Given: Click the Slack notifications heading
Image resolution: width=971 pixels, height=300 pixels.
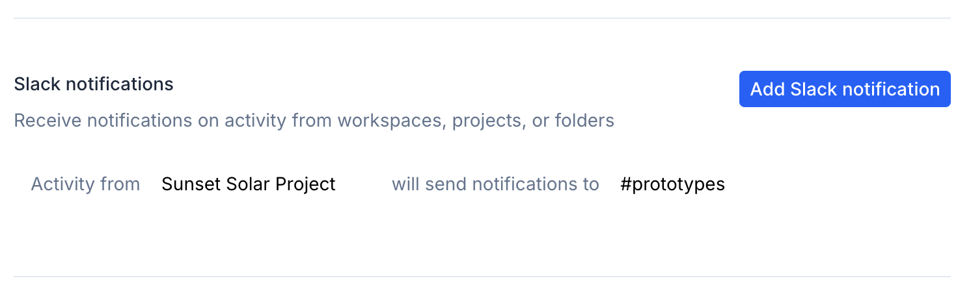Looking at the screenshot, I should coord(94,84).
